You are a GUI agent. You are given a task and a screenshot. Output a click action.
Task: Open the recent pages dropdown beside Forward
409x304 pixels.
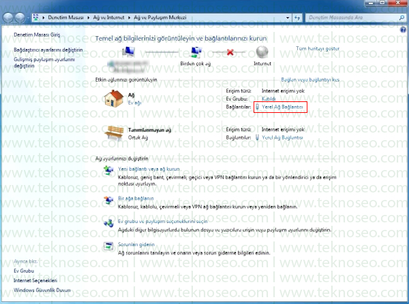[28, 18]
